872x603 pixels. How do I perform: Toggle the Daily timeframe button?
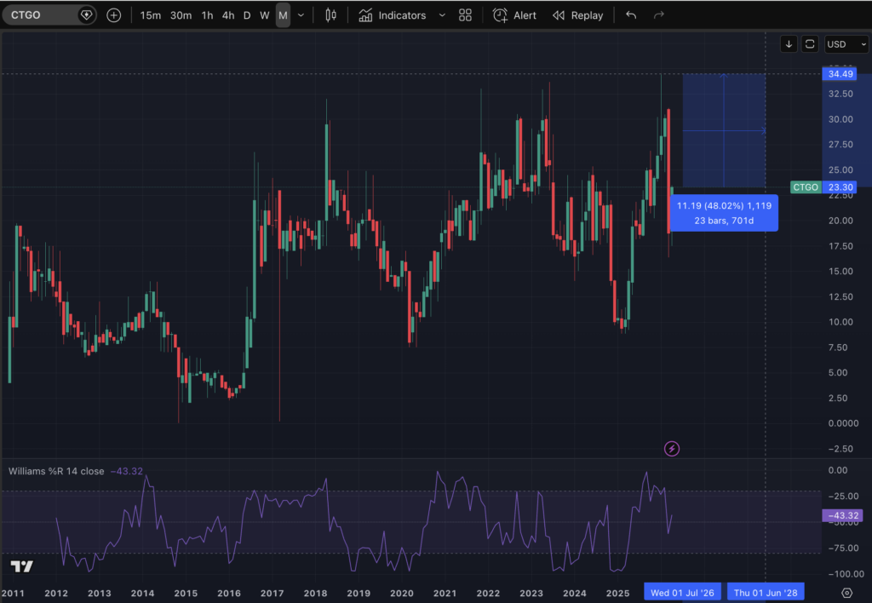coord(247,15)
